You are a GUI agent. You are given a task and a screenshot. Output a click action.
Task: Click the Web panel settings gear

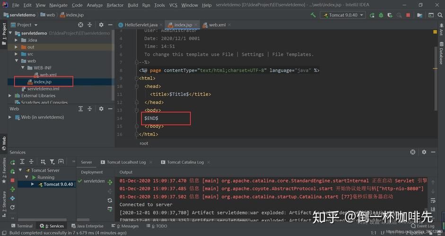coord(101,109)
